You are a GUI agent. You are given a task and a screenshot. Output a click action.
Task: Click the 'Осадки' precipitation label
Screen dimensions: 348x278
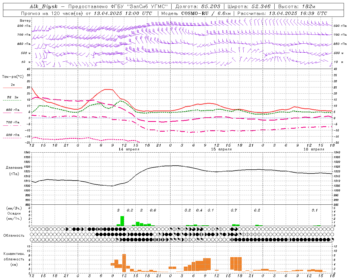point(14,213)
